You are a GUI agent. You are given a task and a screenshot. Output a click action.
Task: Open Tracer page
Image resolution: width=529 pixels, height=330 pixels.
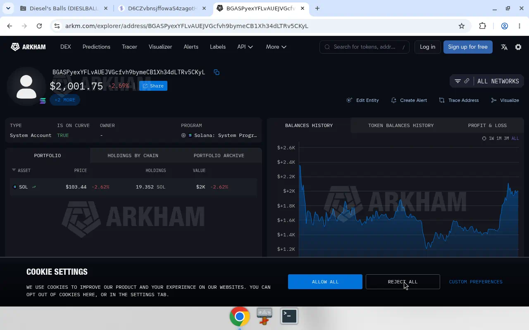click(129, 47)
